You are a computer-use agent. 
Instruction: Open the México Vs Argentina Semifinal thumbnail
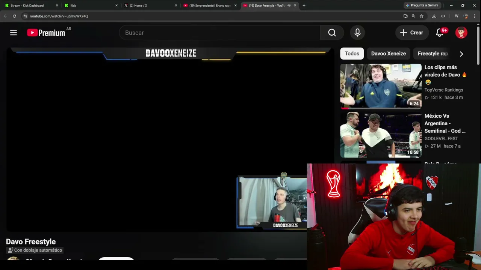tap(381, 135)
